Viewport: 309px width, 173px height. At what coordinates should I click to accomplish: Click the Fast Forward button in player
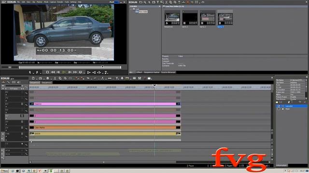pyautogui.click(x=75, y=73)
